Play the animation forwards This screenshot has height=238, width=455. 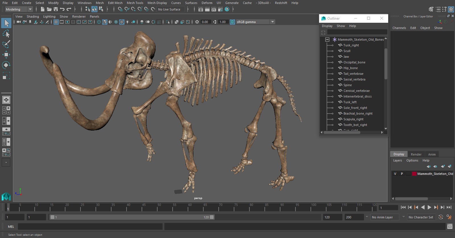pos(429,208)
